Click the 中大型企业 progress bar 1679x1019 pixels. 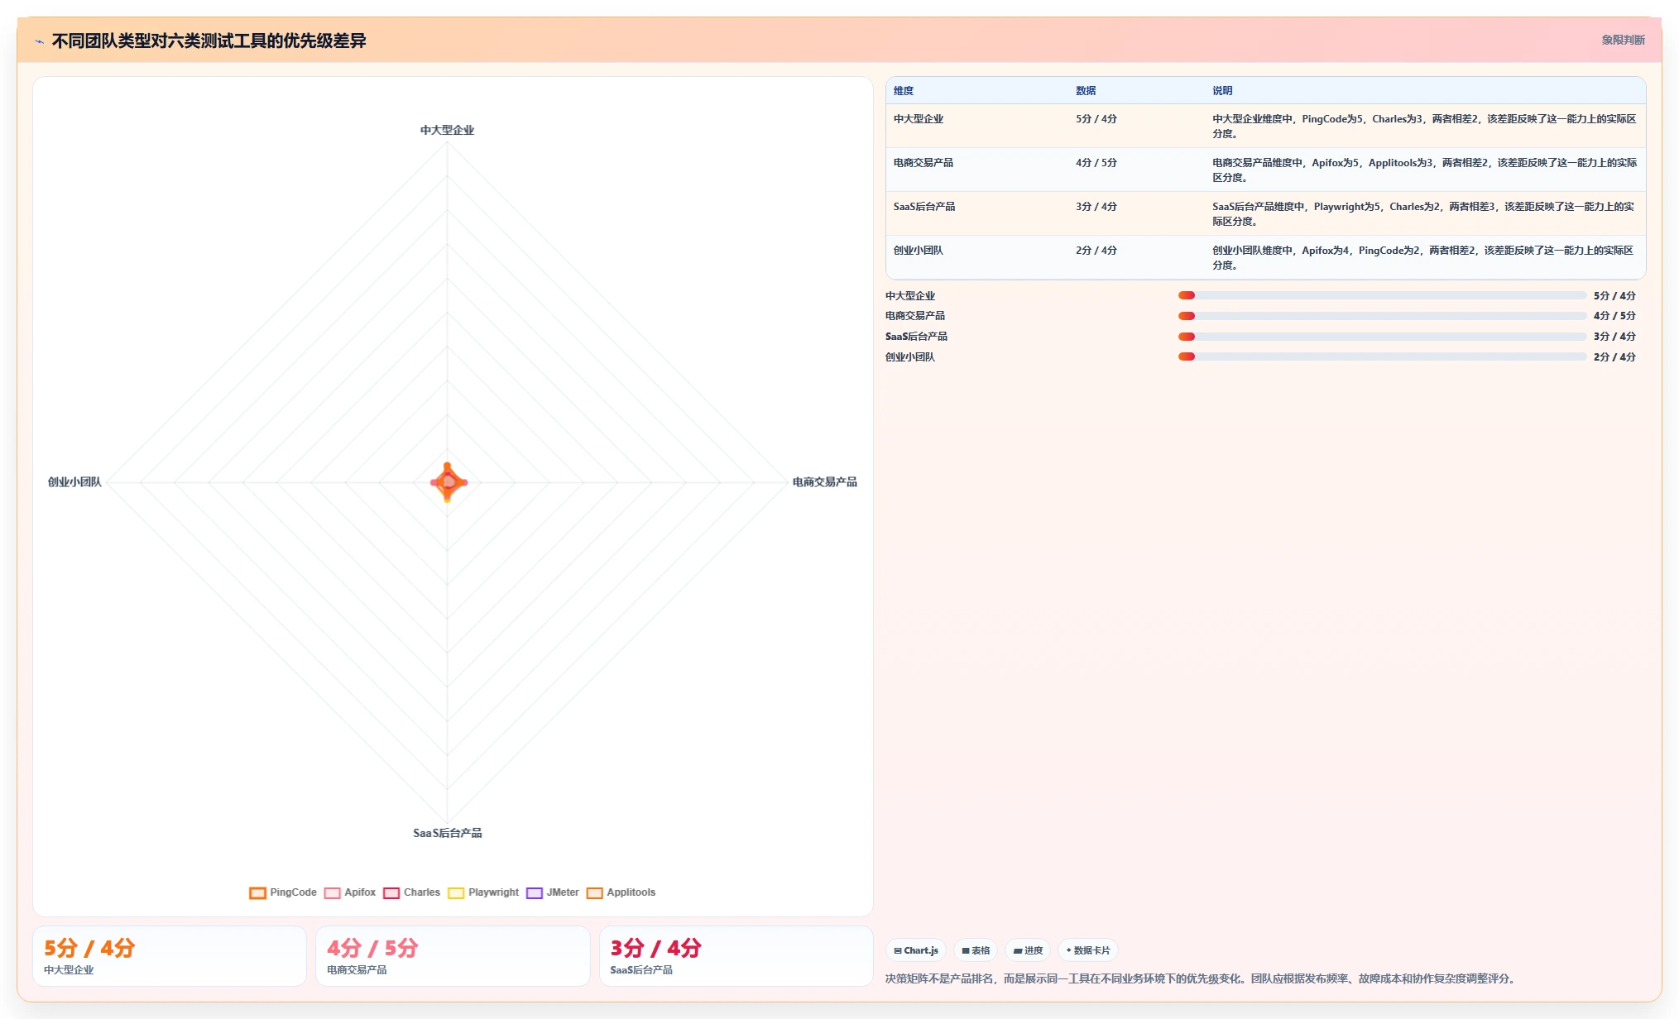(1382, 295)
